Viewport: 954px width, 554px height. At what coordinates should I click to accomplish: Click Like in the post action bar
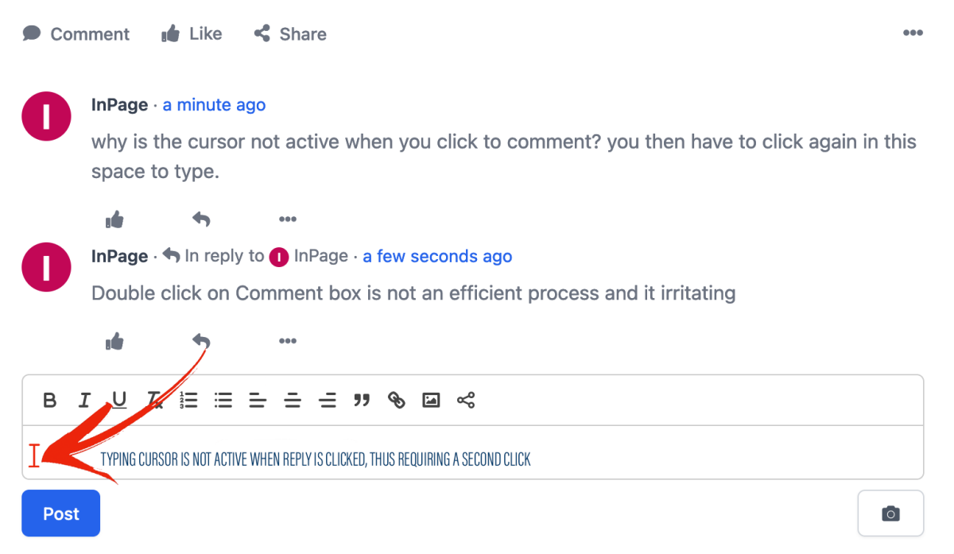coord(192,34)
